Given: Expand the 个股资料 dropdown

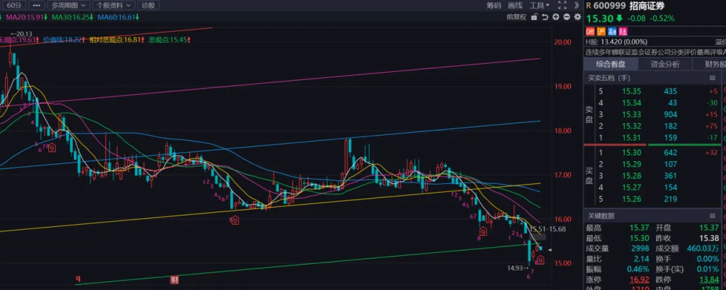Looking at the screenshot, I should (x=114, y=5).
